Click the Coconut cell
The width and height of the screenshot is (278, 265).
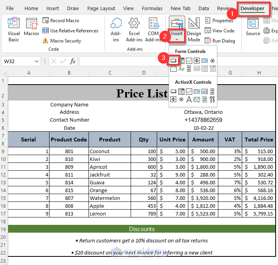click(x=110, y=151)
